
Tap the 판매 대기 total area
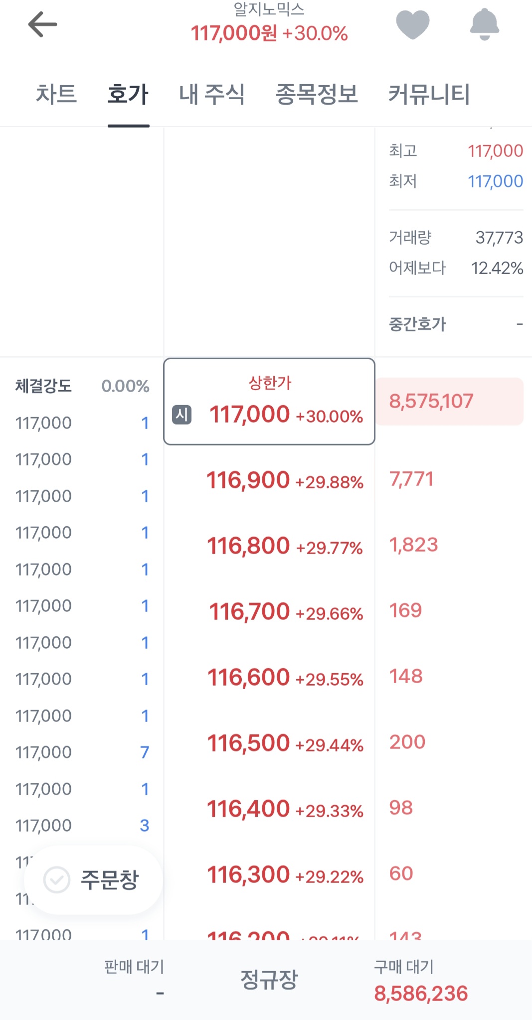coord(134,980)
